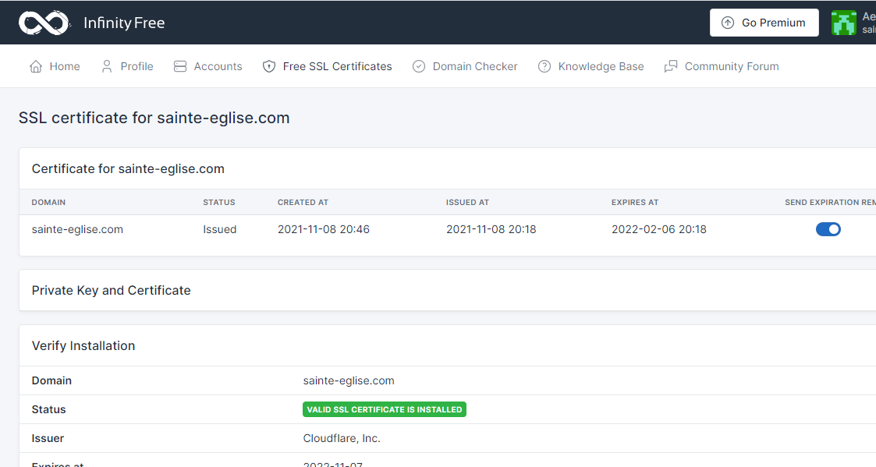Click the sainte-eglise.com domain in the table row
The image size is (876, 467).
[x=77, y=229]
